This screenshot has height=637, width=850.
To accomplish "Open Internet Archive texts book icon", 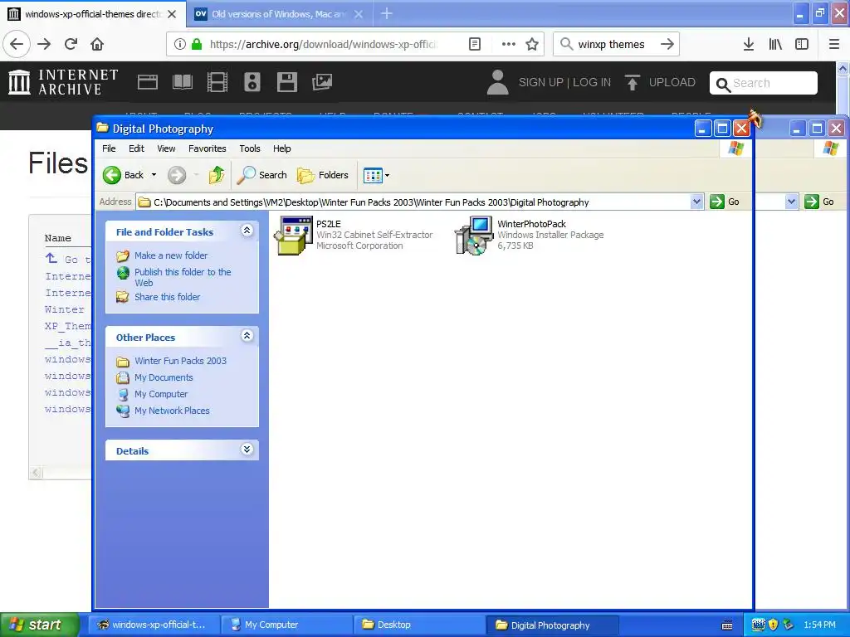I will point(182,82).
